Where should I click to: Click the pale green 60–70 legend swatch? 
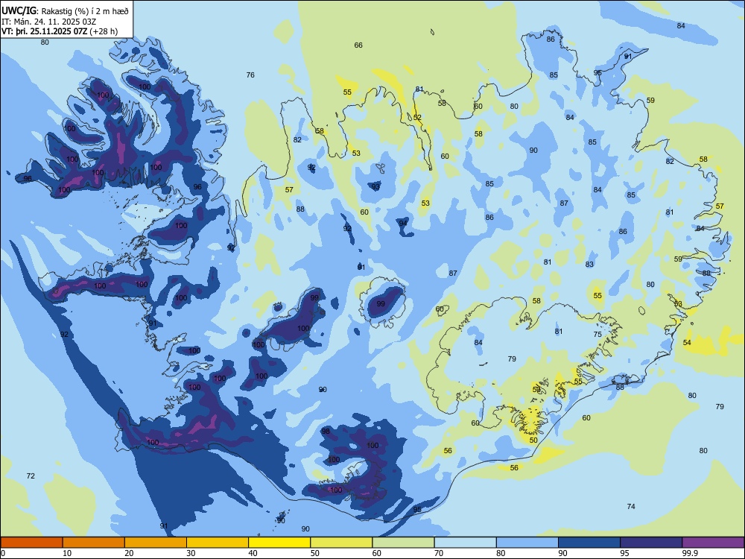pos(403,543)
